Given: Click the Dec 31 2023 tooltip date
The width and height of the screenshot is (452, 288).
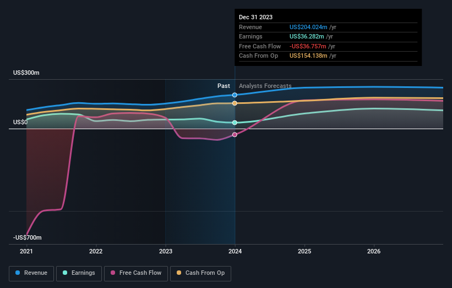Looking at the screenshot, I should pos(255,17).
